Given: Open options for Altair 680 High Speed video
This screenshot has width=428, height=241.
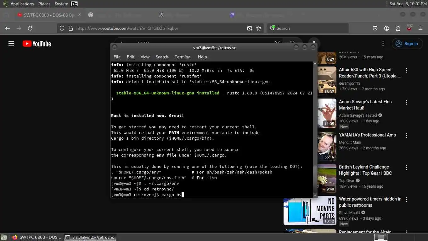Looking at the screenshot, I should point(406,70).
